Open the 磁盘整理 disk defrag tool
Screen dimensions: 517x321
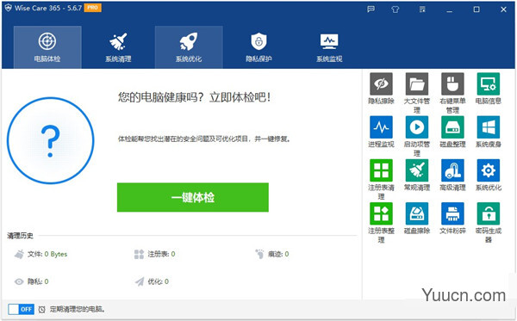[452, 127]
